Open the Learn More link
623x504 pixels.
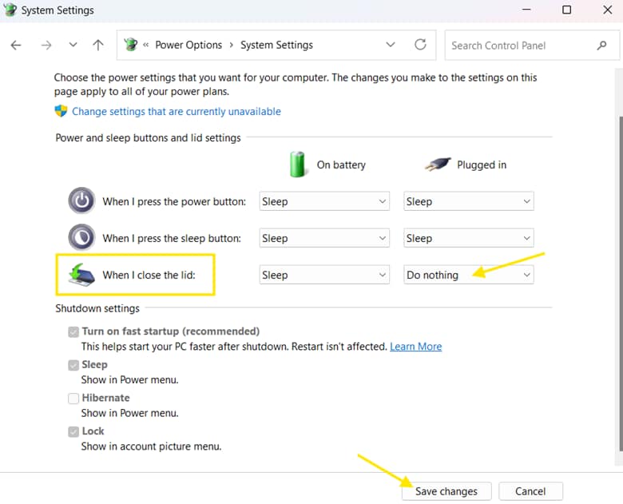tap(415, 347)
